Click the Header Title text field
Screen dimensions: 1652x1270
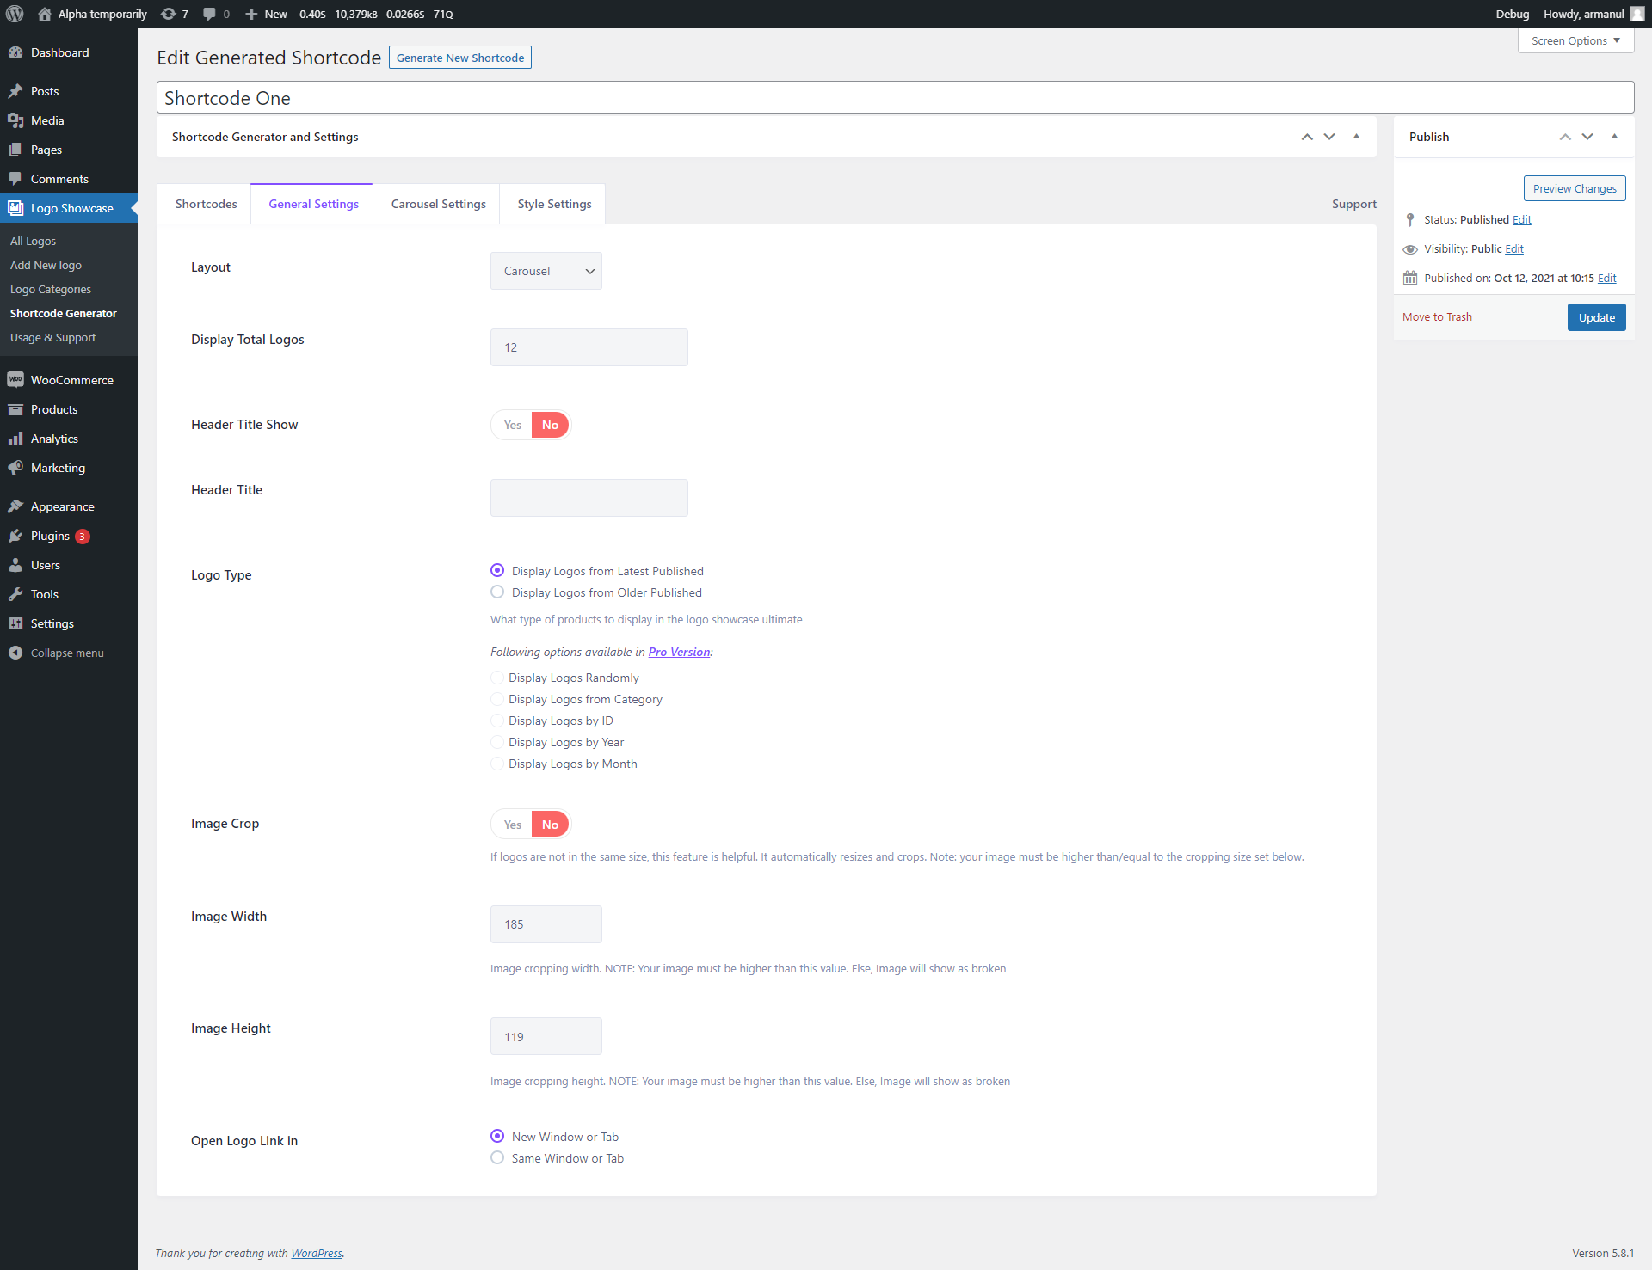(589, 498)
